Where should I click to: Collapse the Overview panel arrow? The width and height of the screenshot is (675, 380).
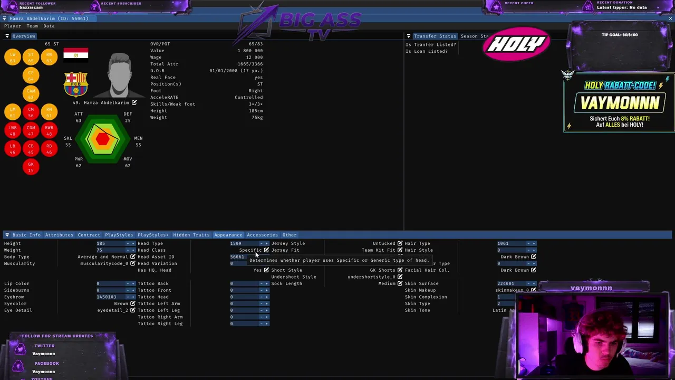[x=7, y=36]
